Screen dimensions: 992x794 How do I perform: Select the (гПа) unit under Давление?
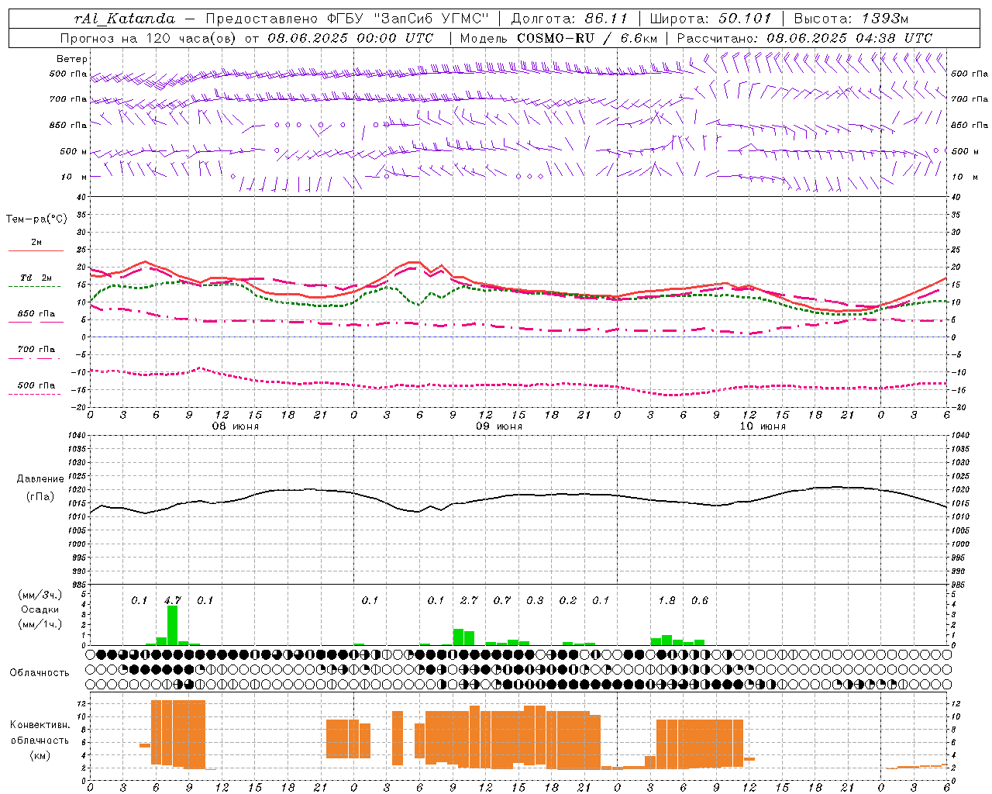[x=40, y=497]
